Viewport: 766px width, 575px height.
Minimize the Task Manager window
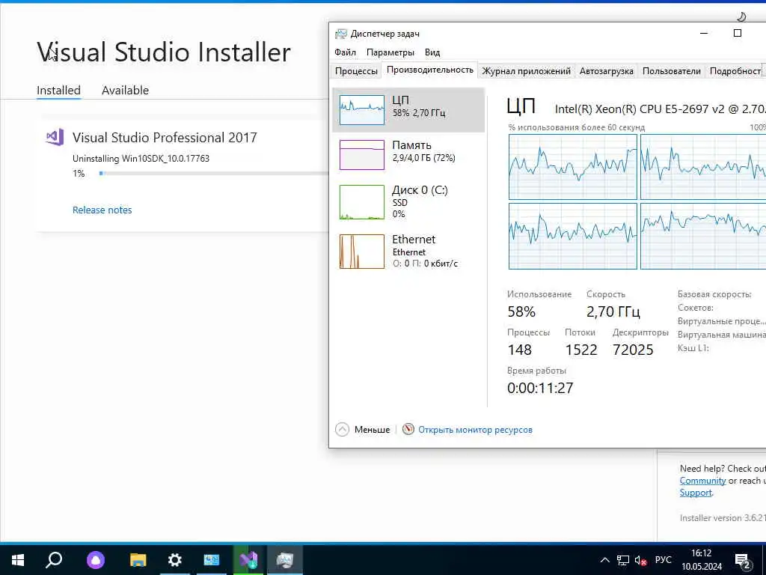[x=704, y=33]
